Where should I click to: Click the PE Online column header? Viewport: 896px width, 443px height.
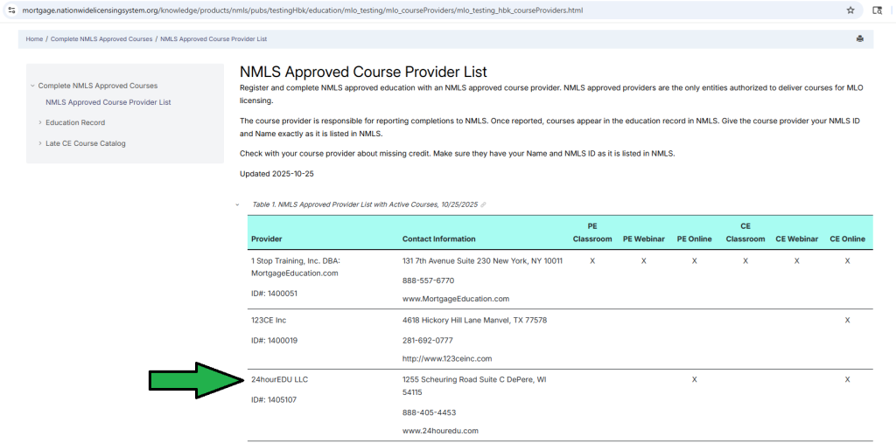tap(694, 239)
